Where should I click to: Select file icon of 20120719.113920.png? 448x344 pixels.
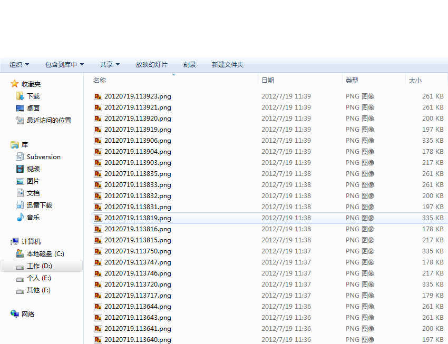point(98,119)
